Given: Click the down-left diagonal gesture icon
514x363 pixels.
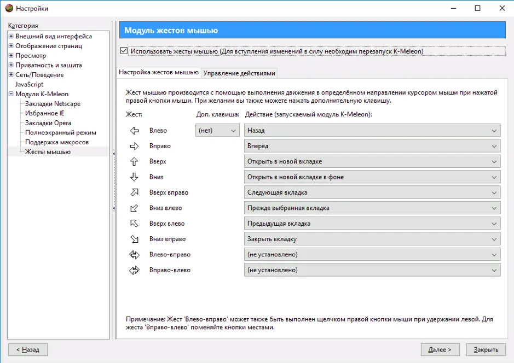Looking at the screenshot, I should coord(135,208).
